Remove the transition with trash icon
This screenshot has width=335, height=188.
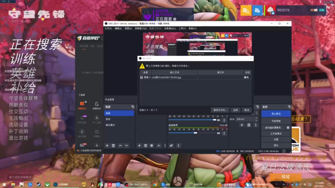point(249,125)
